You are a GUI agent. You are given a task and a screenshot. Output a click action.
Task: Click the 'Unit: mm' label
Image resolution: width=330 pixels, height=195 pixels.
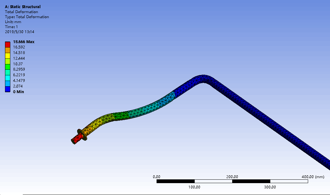[x=13, y=22]
